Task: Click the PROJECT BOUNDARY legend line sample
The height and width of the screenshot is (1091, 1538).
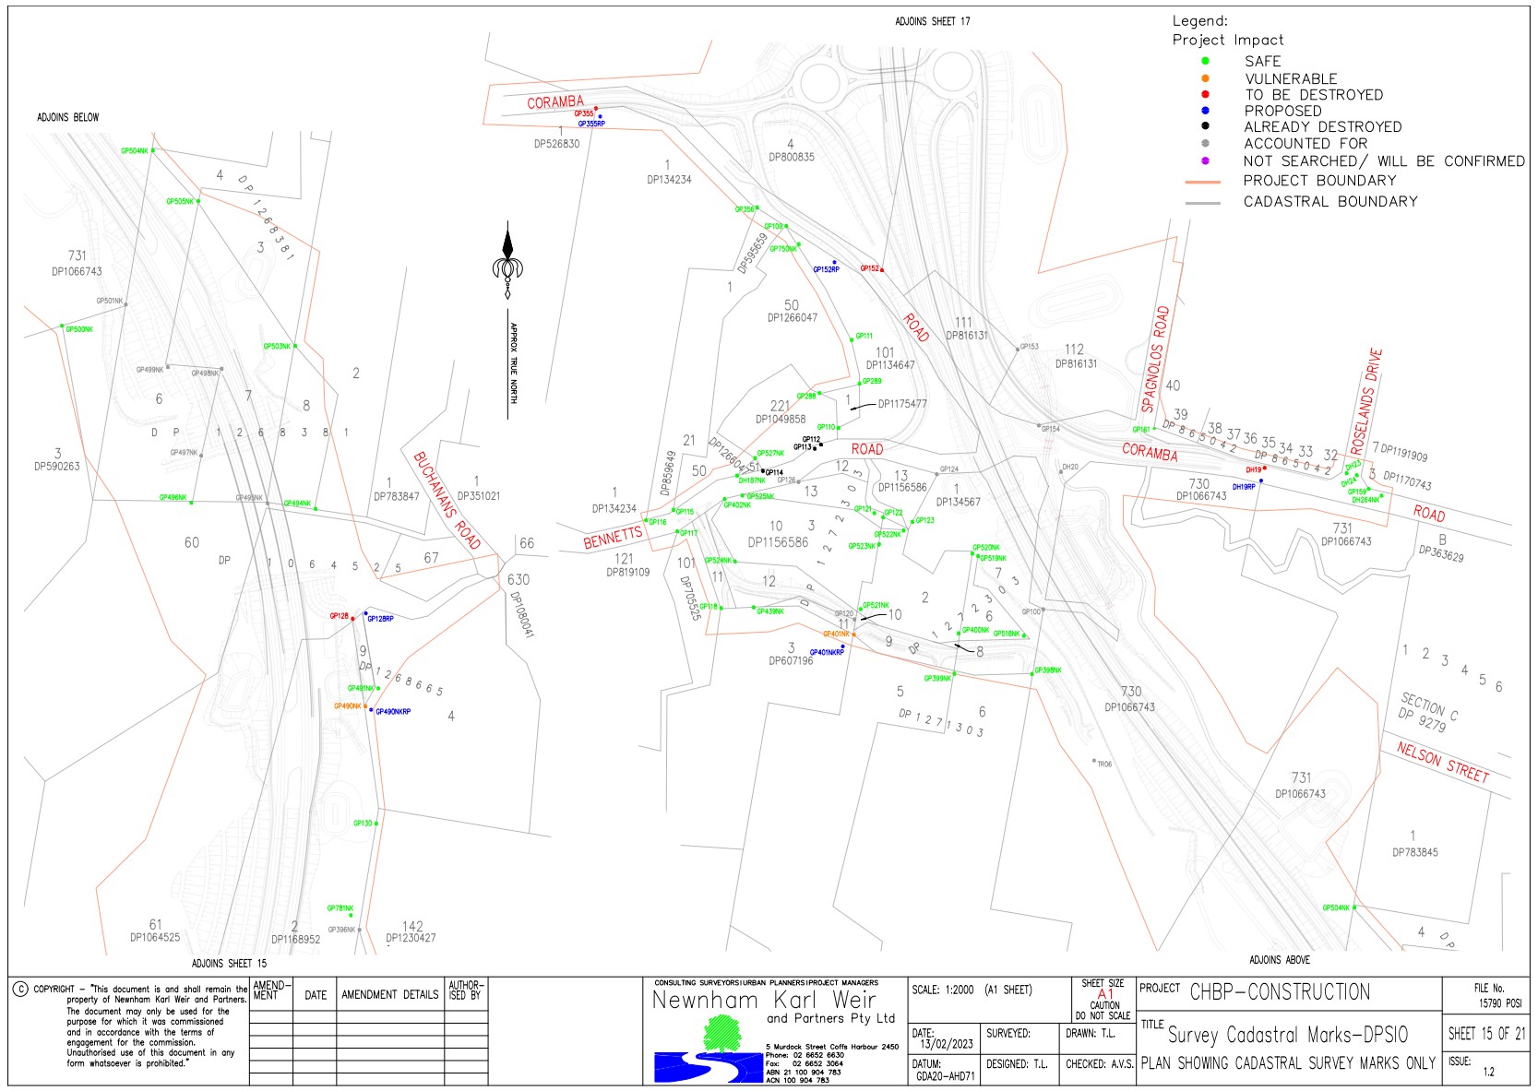Action: [1202, 183]
